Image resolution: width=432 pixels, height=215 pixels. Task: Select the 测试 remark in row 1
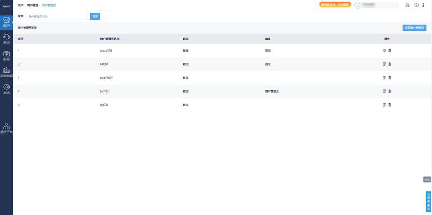tap(268, 51)
